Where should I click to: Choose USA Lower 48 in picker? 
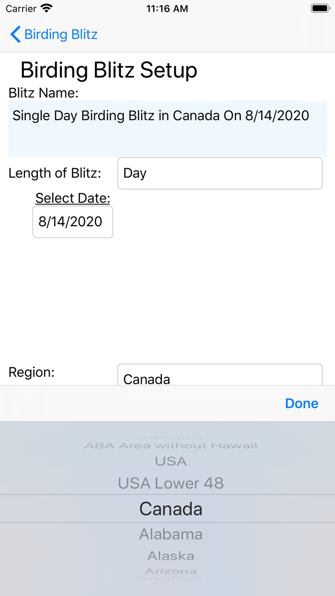click(x=171, y=483)
